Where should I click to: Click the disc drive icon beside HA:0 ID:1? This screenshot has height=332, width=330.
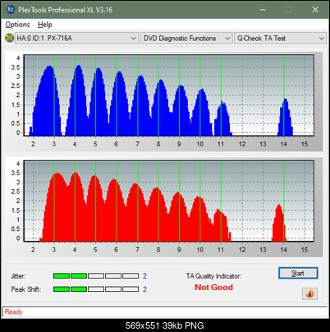(9, 38)
